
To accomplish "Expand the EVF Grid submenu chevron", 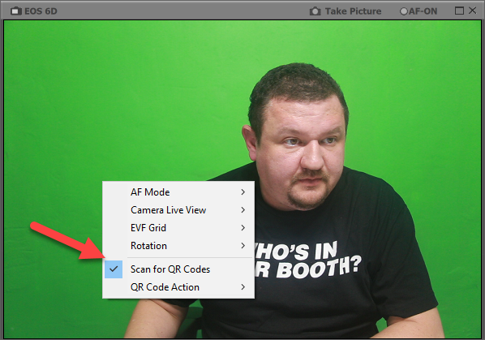I will point(243,228).
